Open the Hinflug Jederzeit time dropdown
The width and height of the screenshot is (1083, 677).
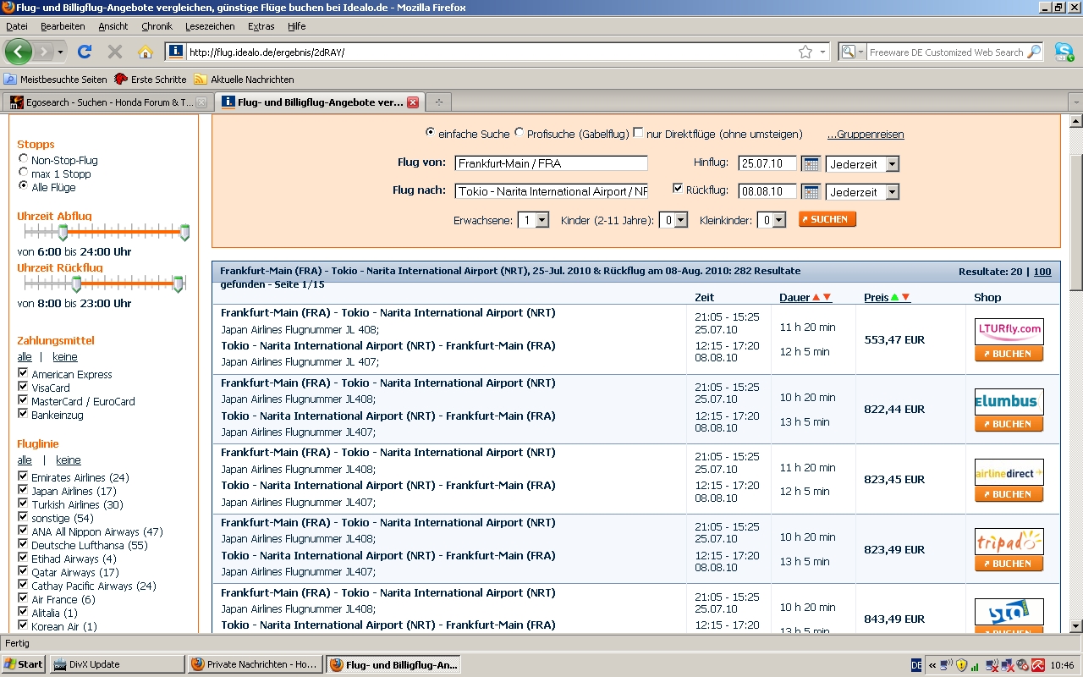pyautogui.click(x=862, y=164)
